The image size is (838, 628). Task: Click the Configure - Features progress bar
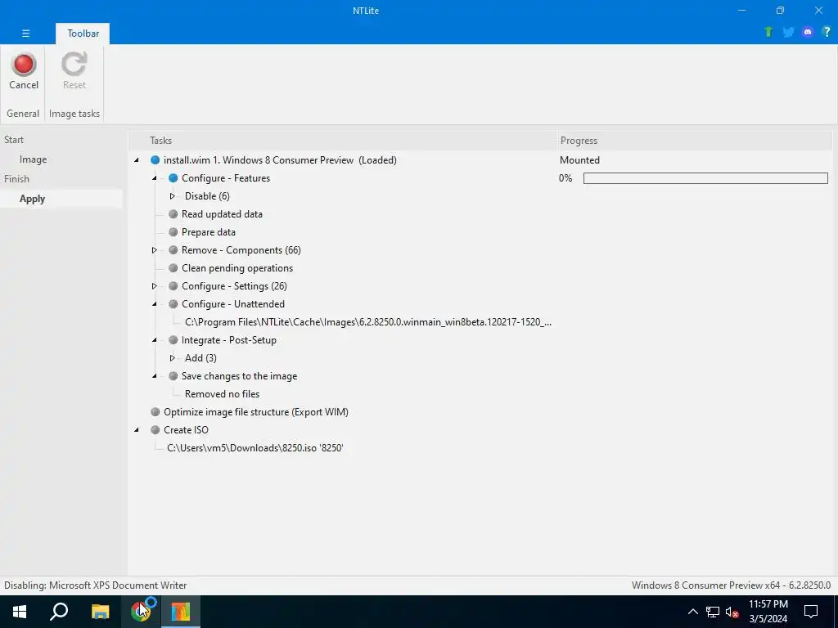705,177
